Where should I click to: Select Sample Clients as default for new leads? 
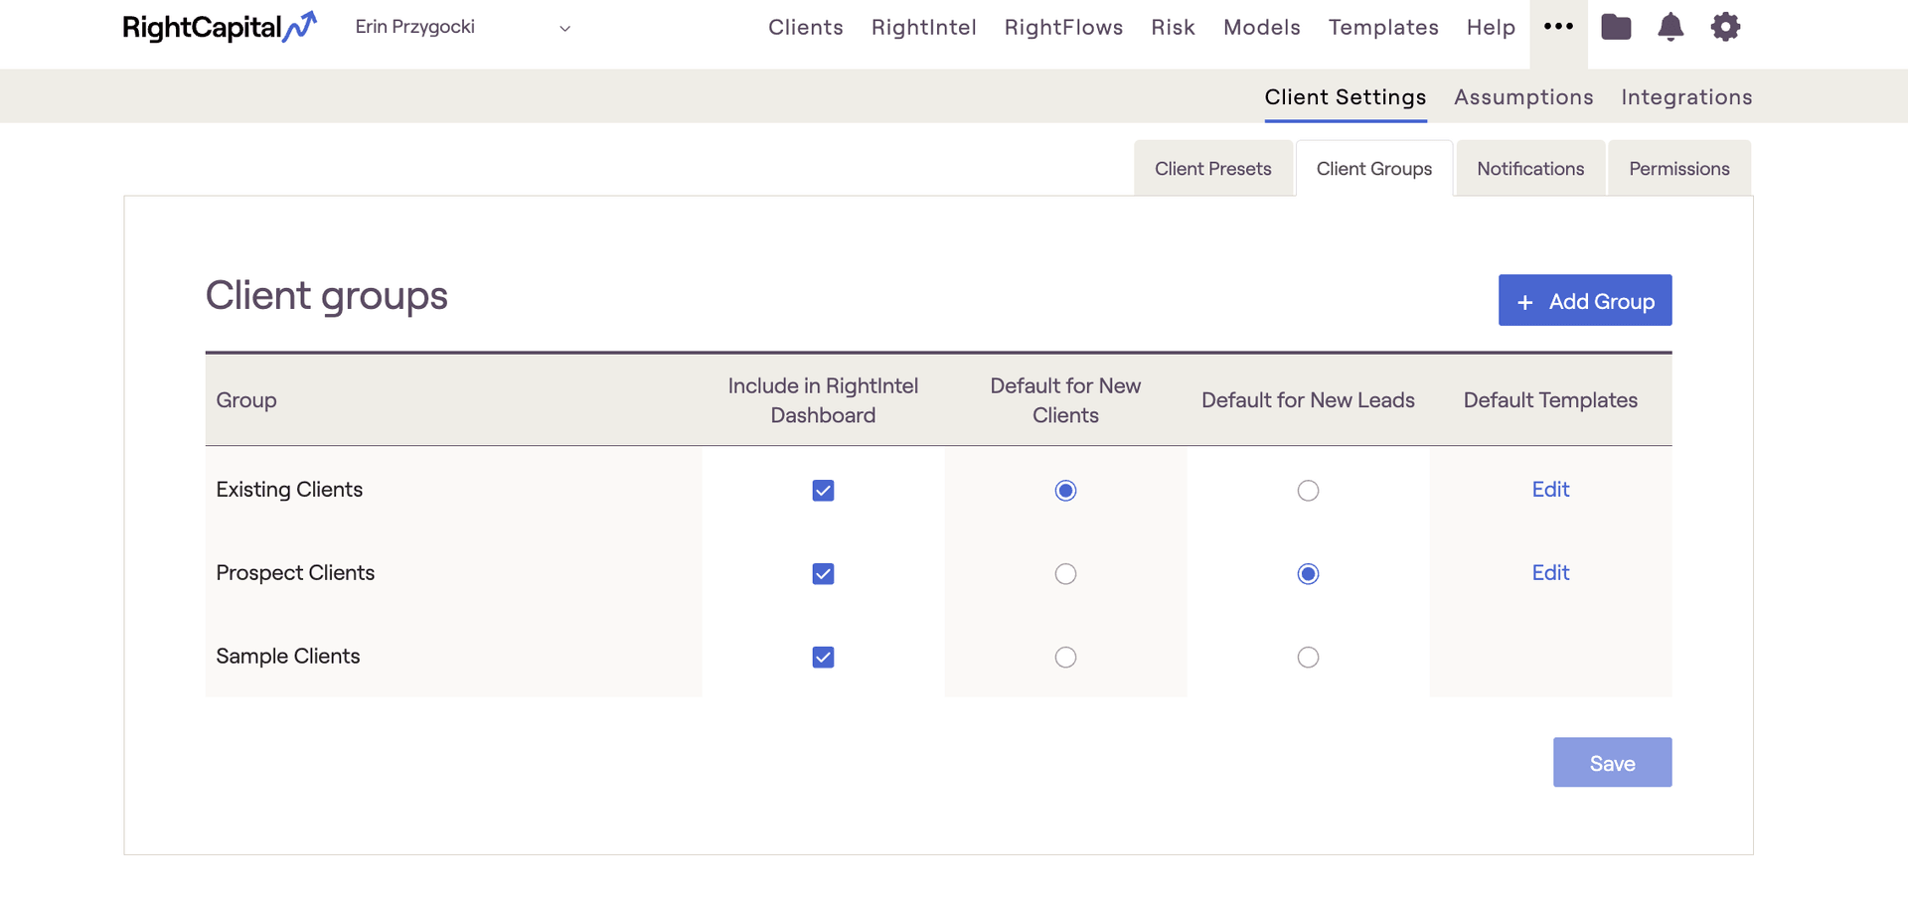coord(1308,658)
